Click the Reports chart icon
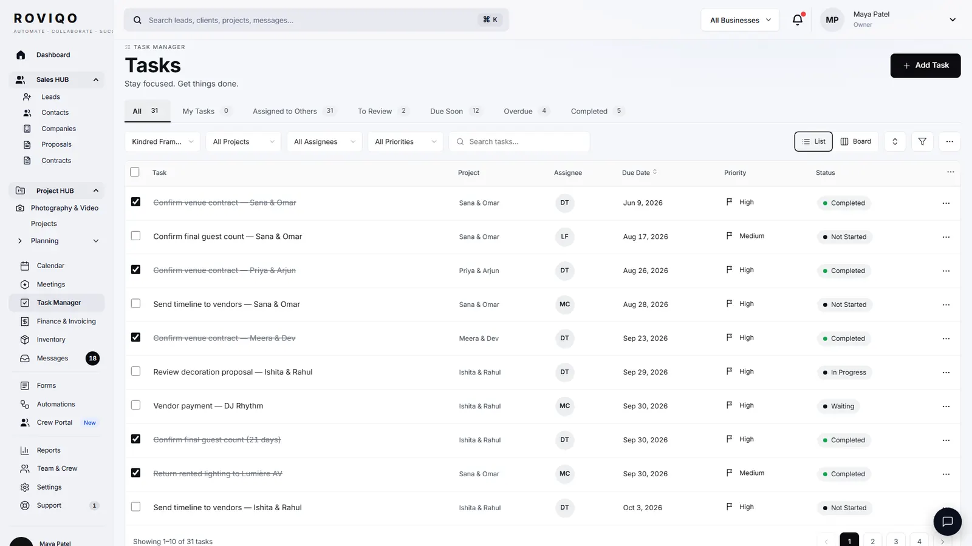Screen dimensions: 972x546 click(x=25, y=450)
